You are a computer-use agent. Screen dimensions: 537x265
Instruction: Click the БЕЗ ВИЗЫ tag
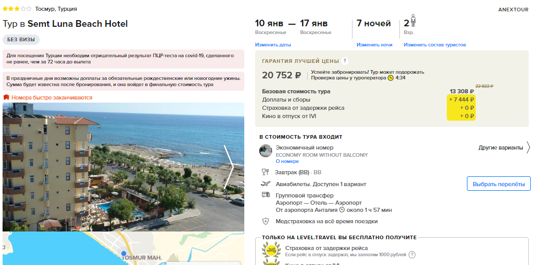coord(21,39)
